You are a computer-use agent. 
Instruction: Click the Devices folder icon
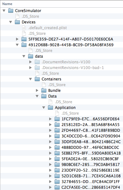pos(17,22)
